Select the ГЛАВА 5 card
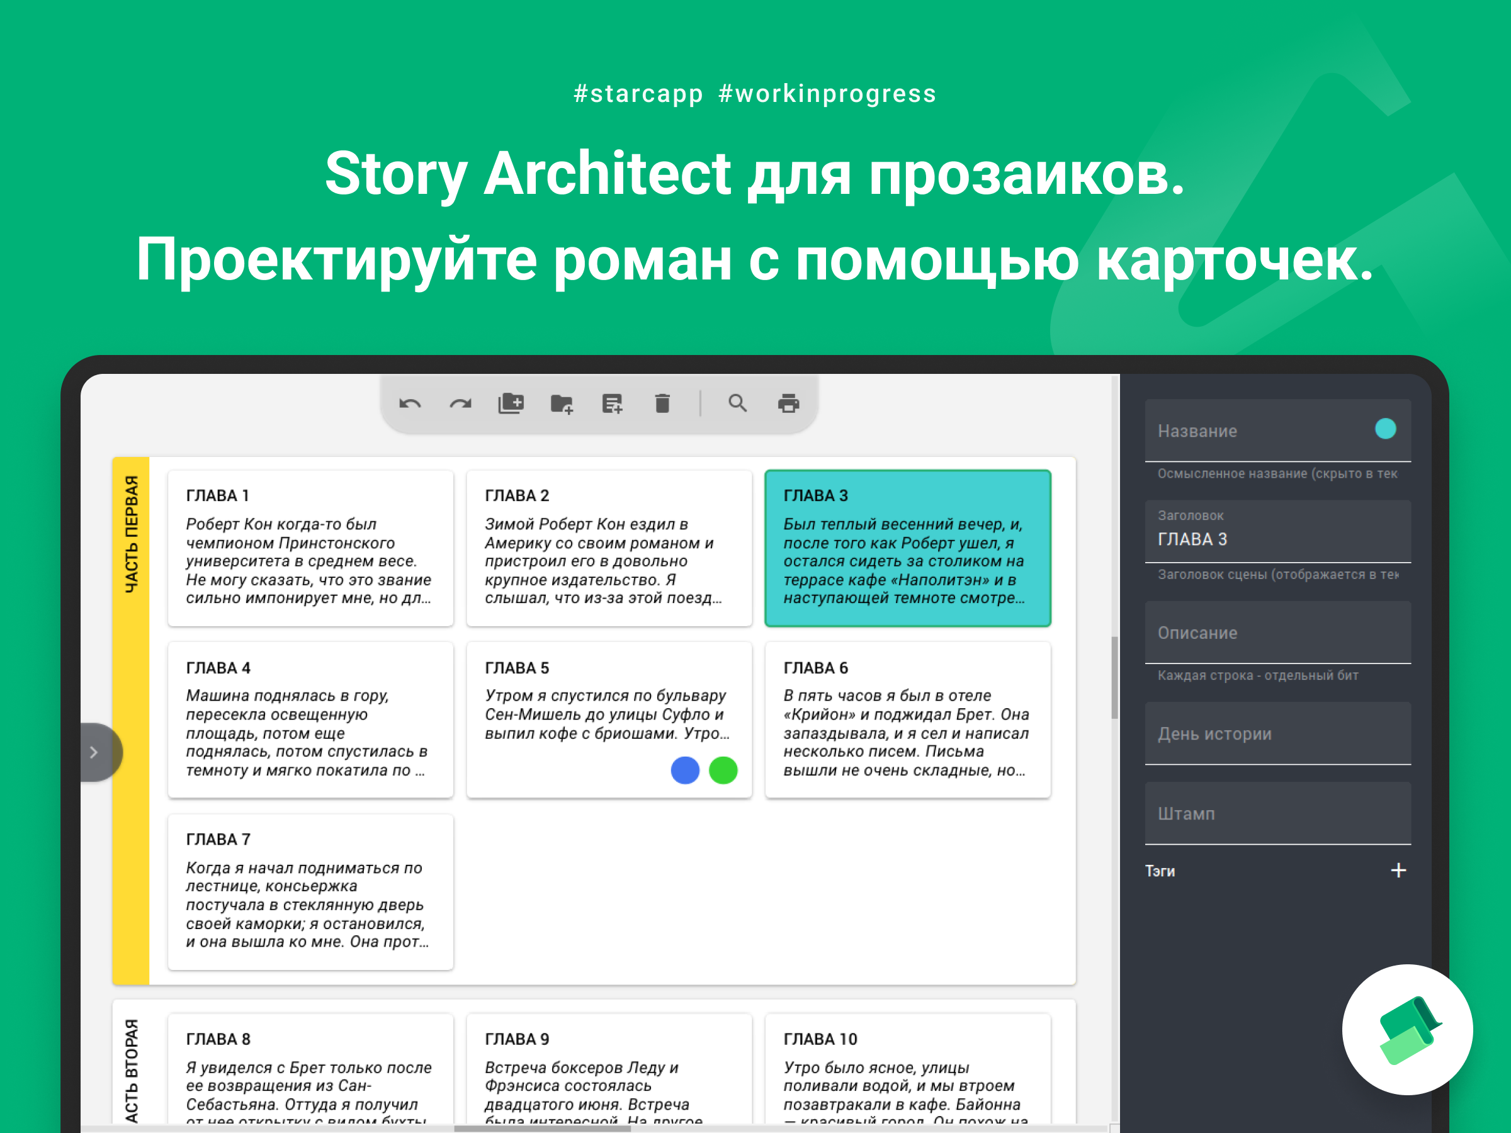This screenshot has height=1133, width=1511. point(609,720)
